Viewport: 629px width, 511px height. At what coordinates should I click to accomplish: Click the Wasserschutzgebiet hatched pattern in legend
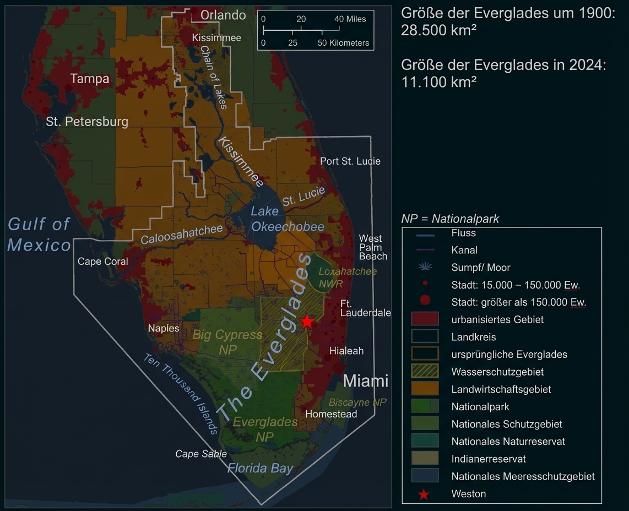(x=425, y=372)
